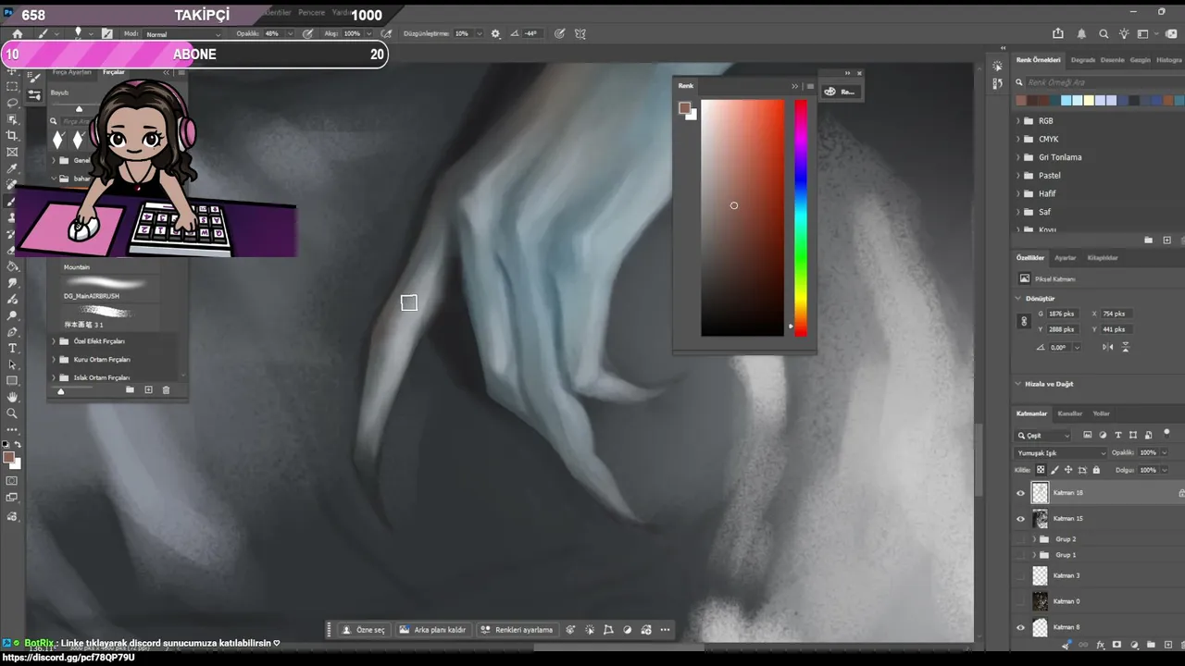Show the Grup 2 layer group
This screenshot has width=1185, height=666.
coord(1021,539)
